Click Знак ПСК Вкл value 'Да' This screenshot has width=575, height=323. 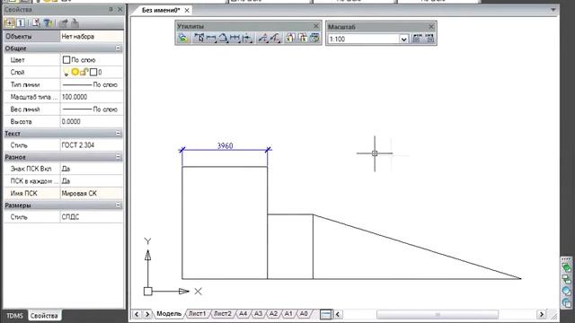(x=92, y=169)
